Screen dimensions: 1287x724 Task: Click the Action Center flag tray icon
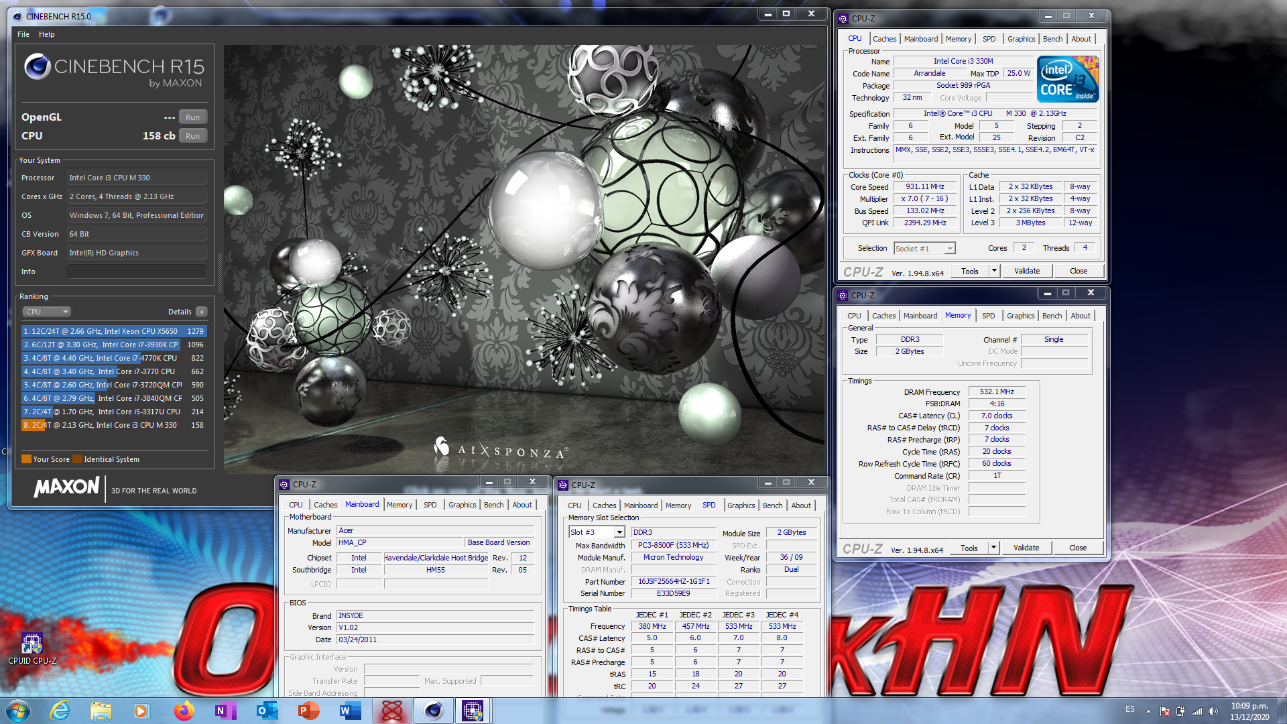tap(1165, 711)
